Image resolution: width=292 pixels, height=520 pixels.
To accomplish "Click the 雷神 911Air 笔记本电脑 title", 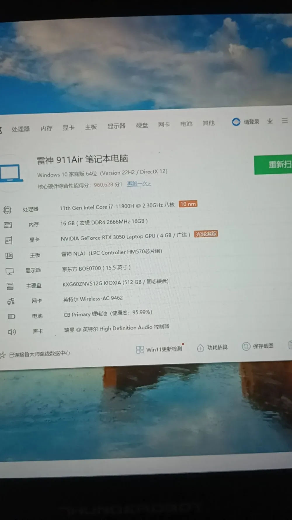I will 82,159.
